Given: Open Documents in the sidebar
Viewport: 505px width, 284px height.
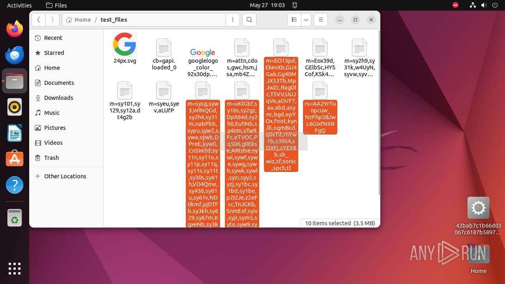Looking at the screenshot, I should click(x=66, y=83).
